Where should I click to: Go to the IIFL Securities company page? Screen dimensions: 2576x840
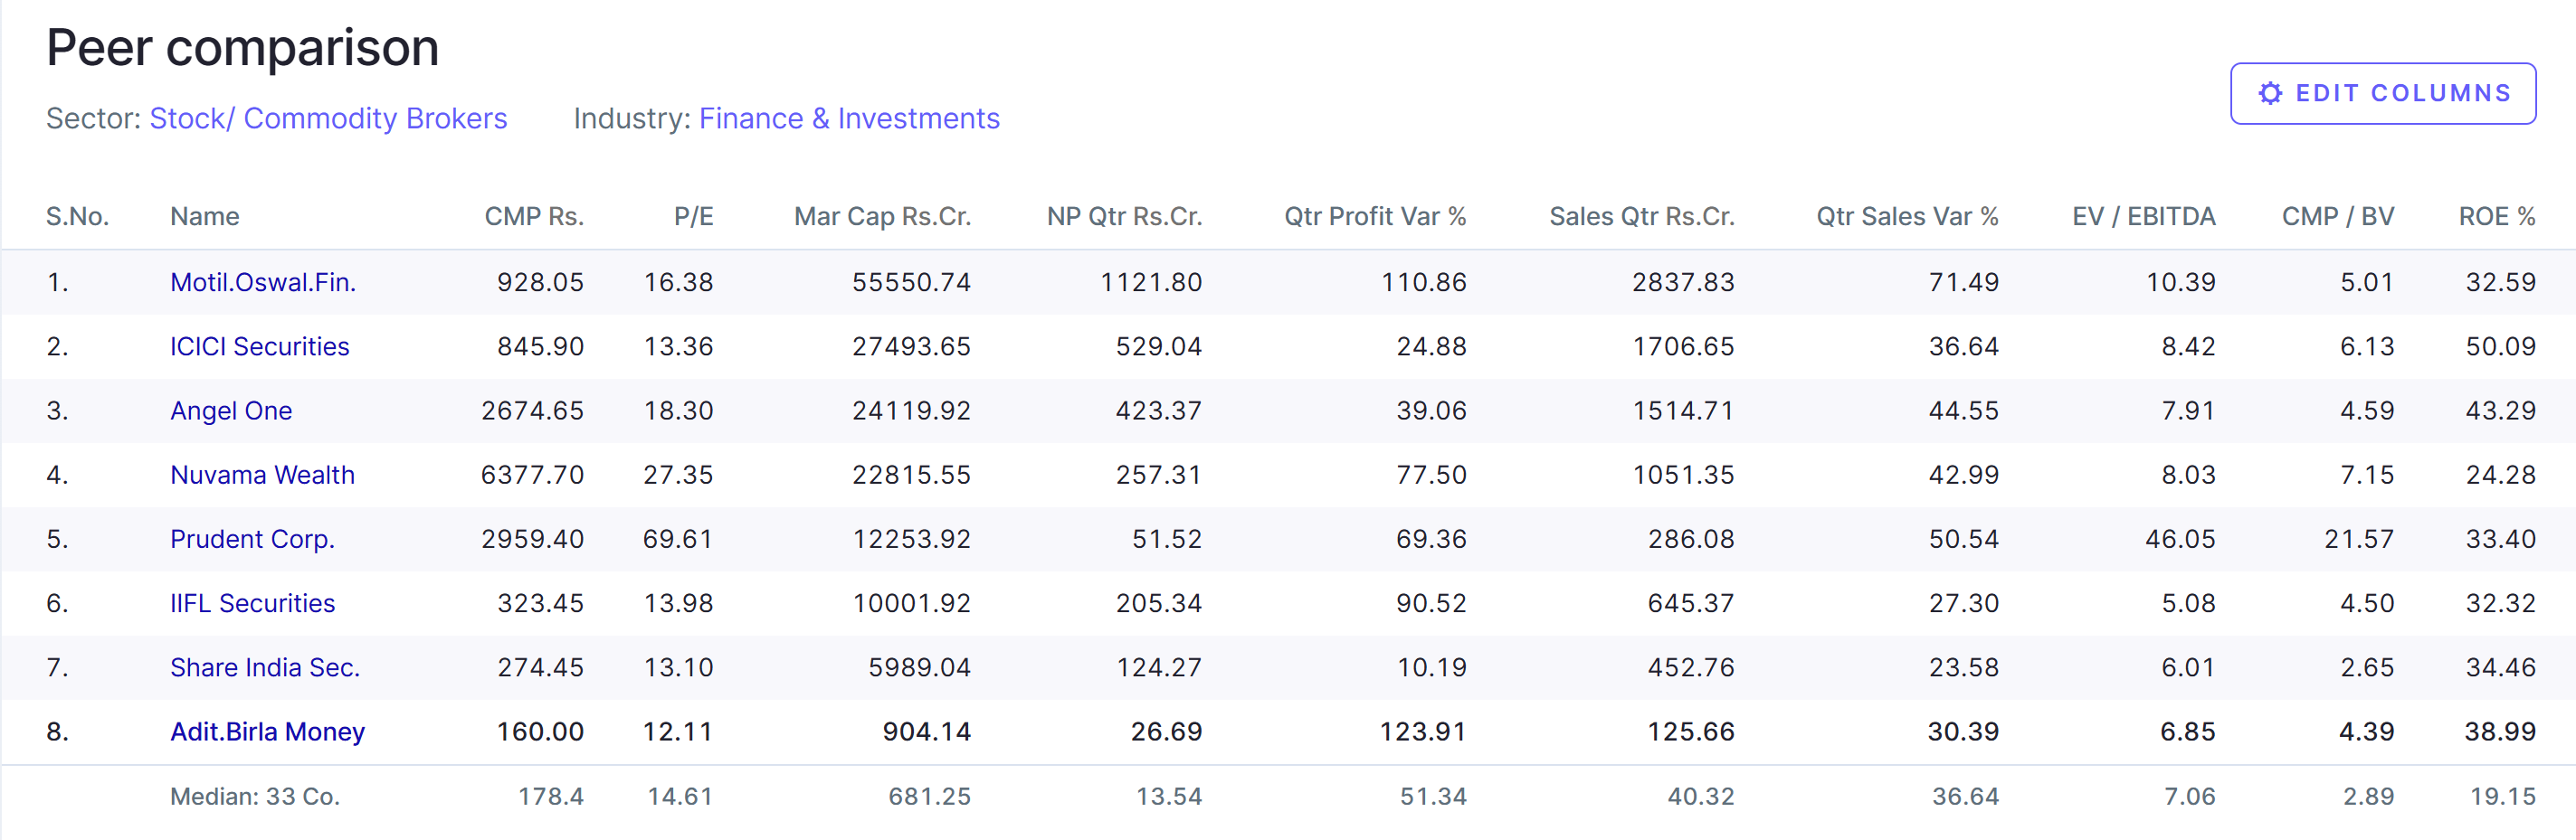coord(252,603)
